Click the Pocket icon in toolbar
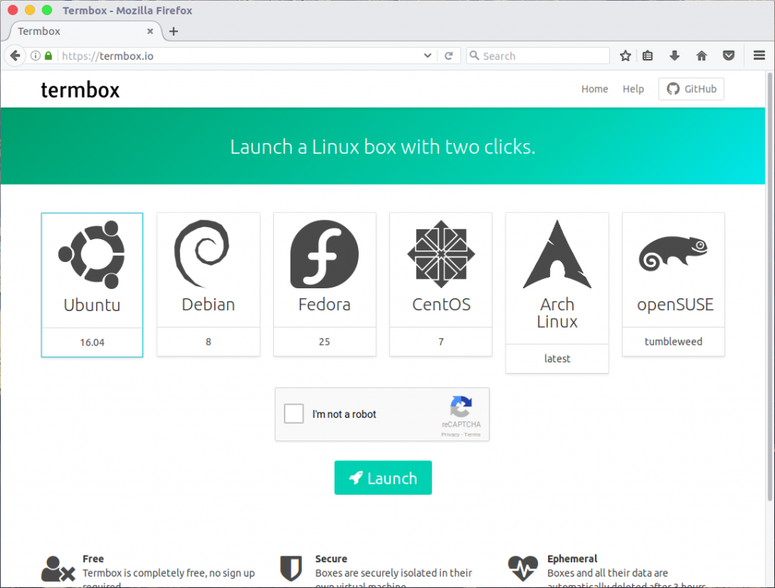The height and width of the screenshot is (588, 775). (x=728, y=55)
